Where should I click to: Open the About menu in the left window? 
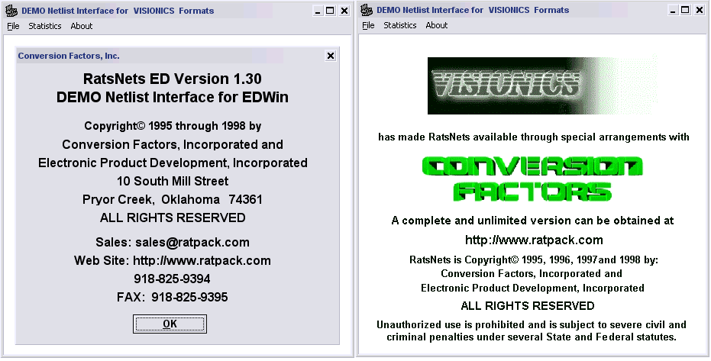coord(82,26)
